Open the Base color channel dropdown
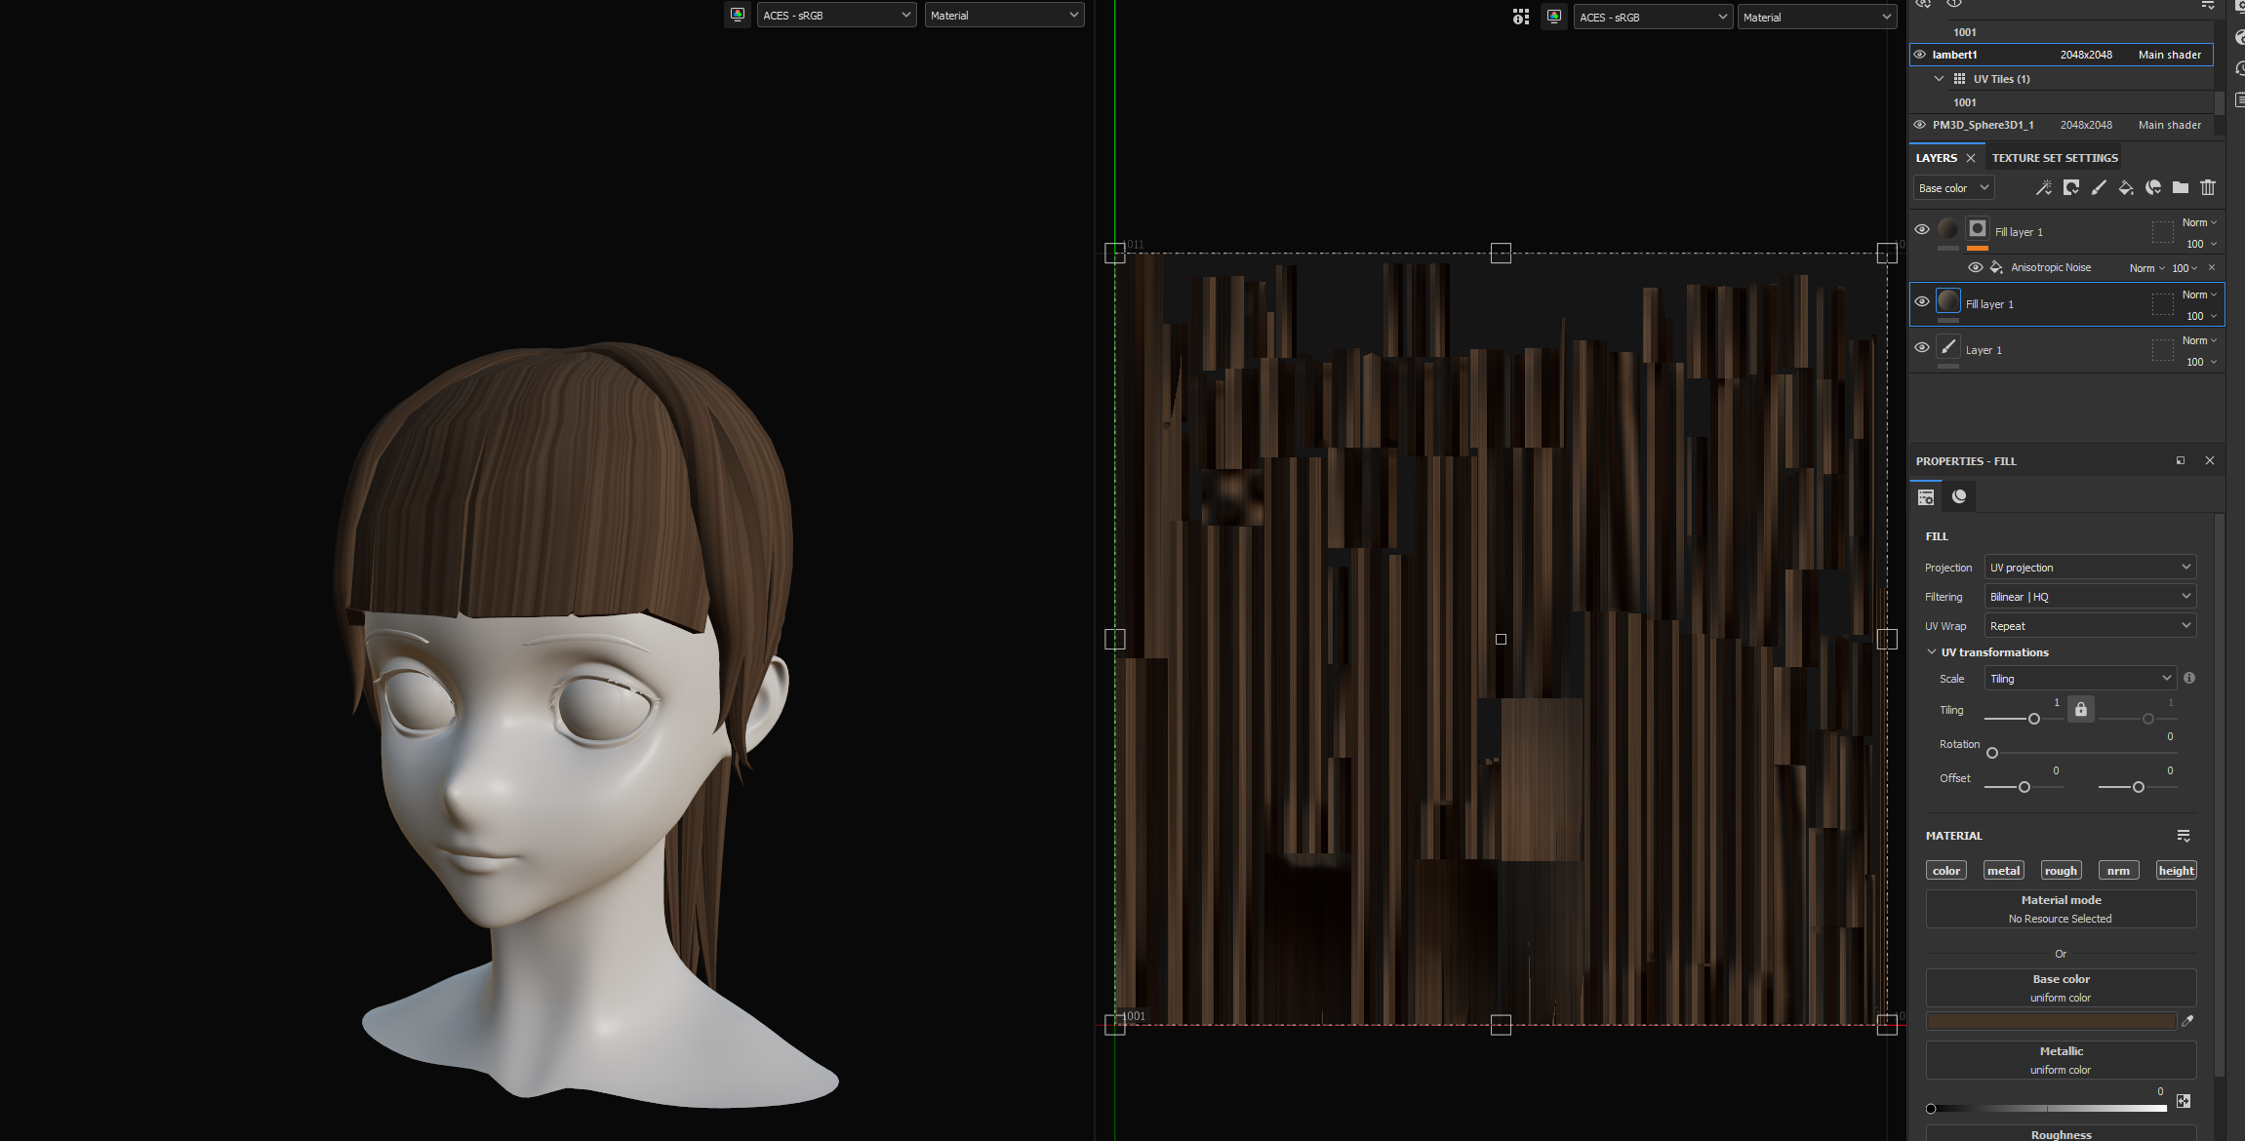 coord(1952,188)
